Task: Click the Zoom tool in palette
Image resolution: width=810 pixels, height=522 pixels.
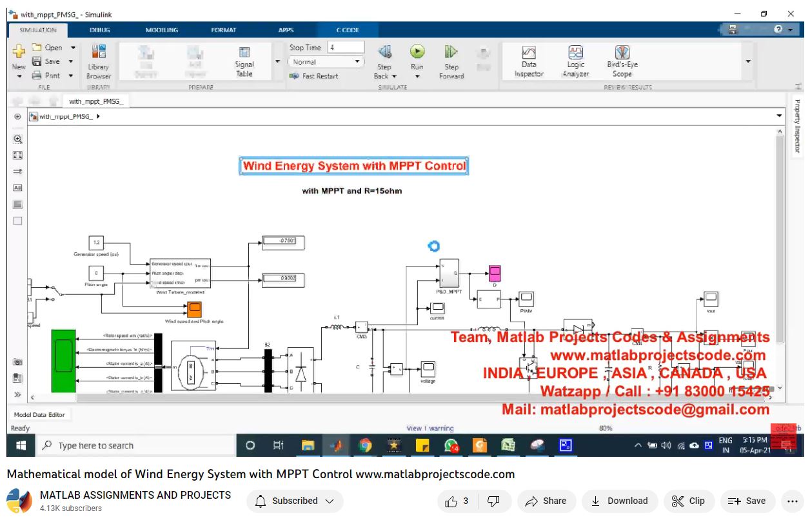Action: click(x=18, y=139)
